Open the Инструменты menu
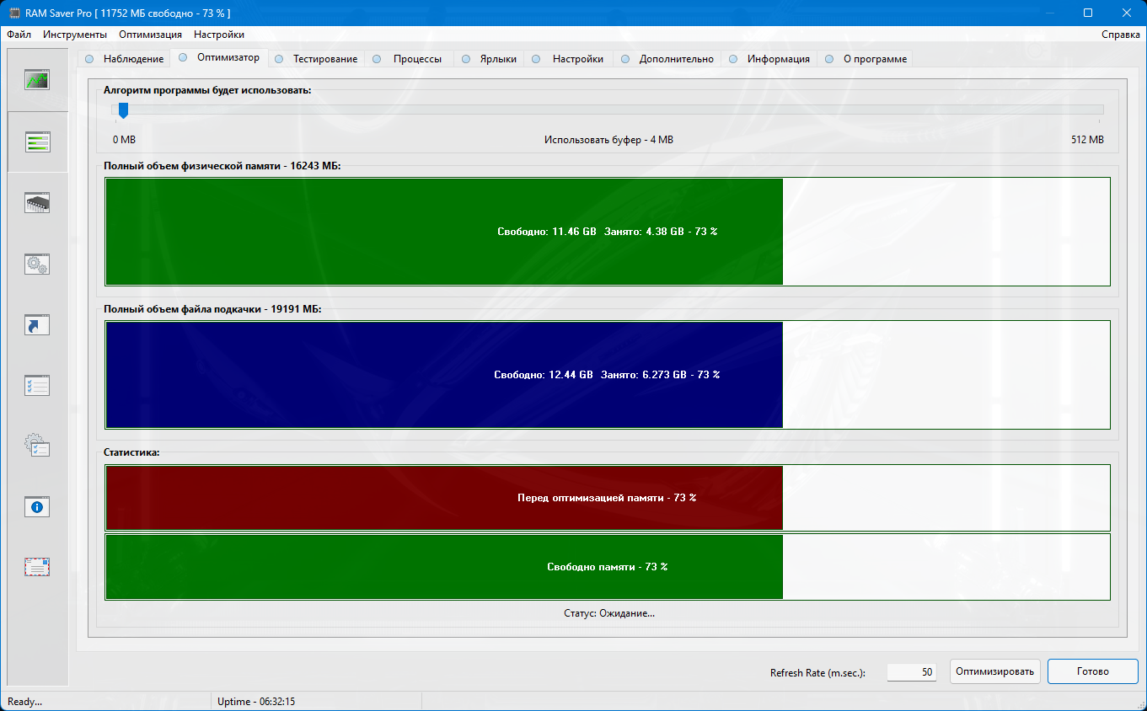Image resolution: width=1147 pixels, height=711 pixels. (x=75, y=35)
